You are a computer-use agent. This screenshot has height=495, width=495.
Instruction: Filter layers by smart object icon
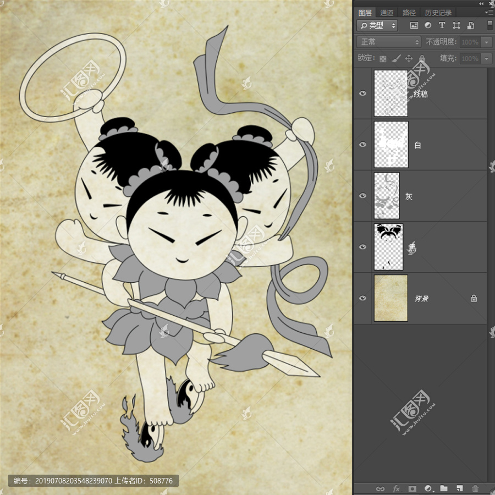[471, 25]
